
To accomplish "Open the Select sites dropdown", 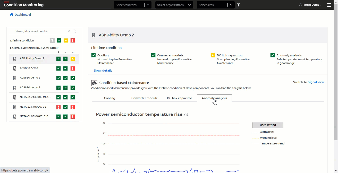I will [x=216, y=5].
